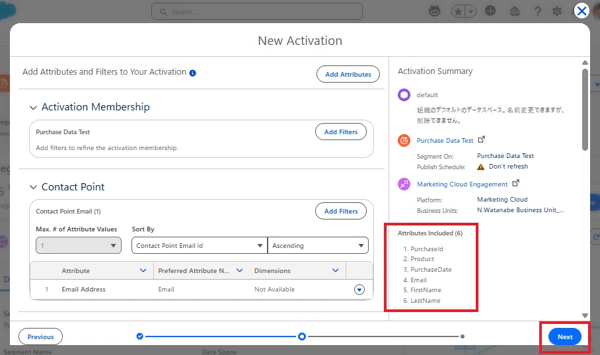
Task: Click the final step progress marker
Action: coord(463,336)
